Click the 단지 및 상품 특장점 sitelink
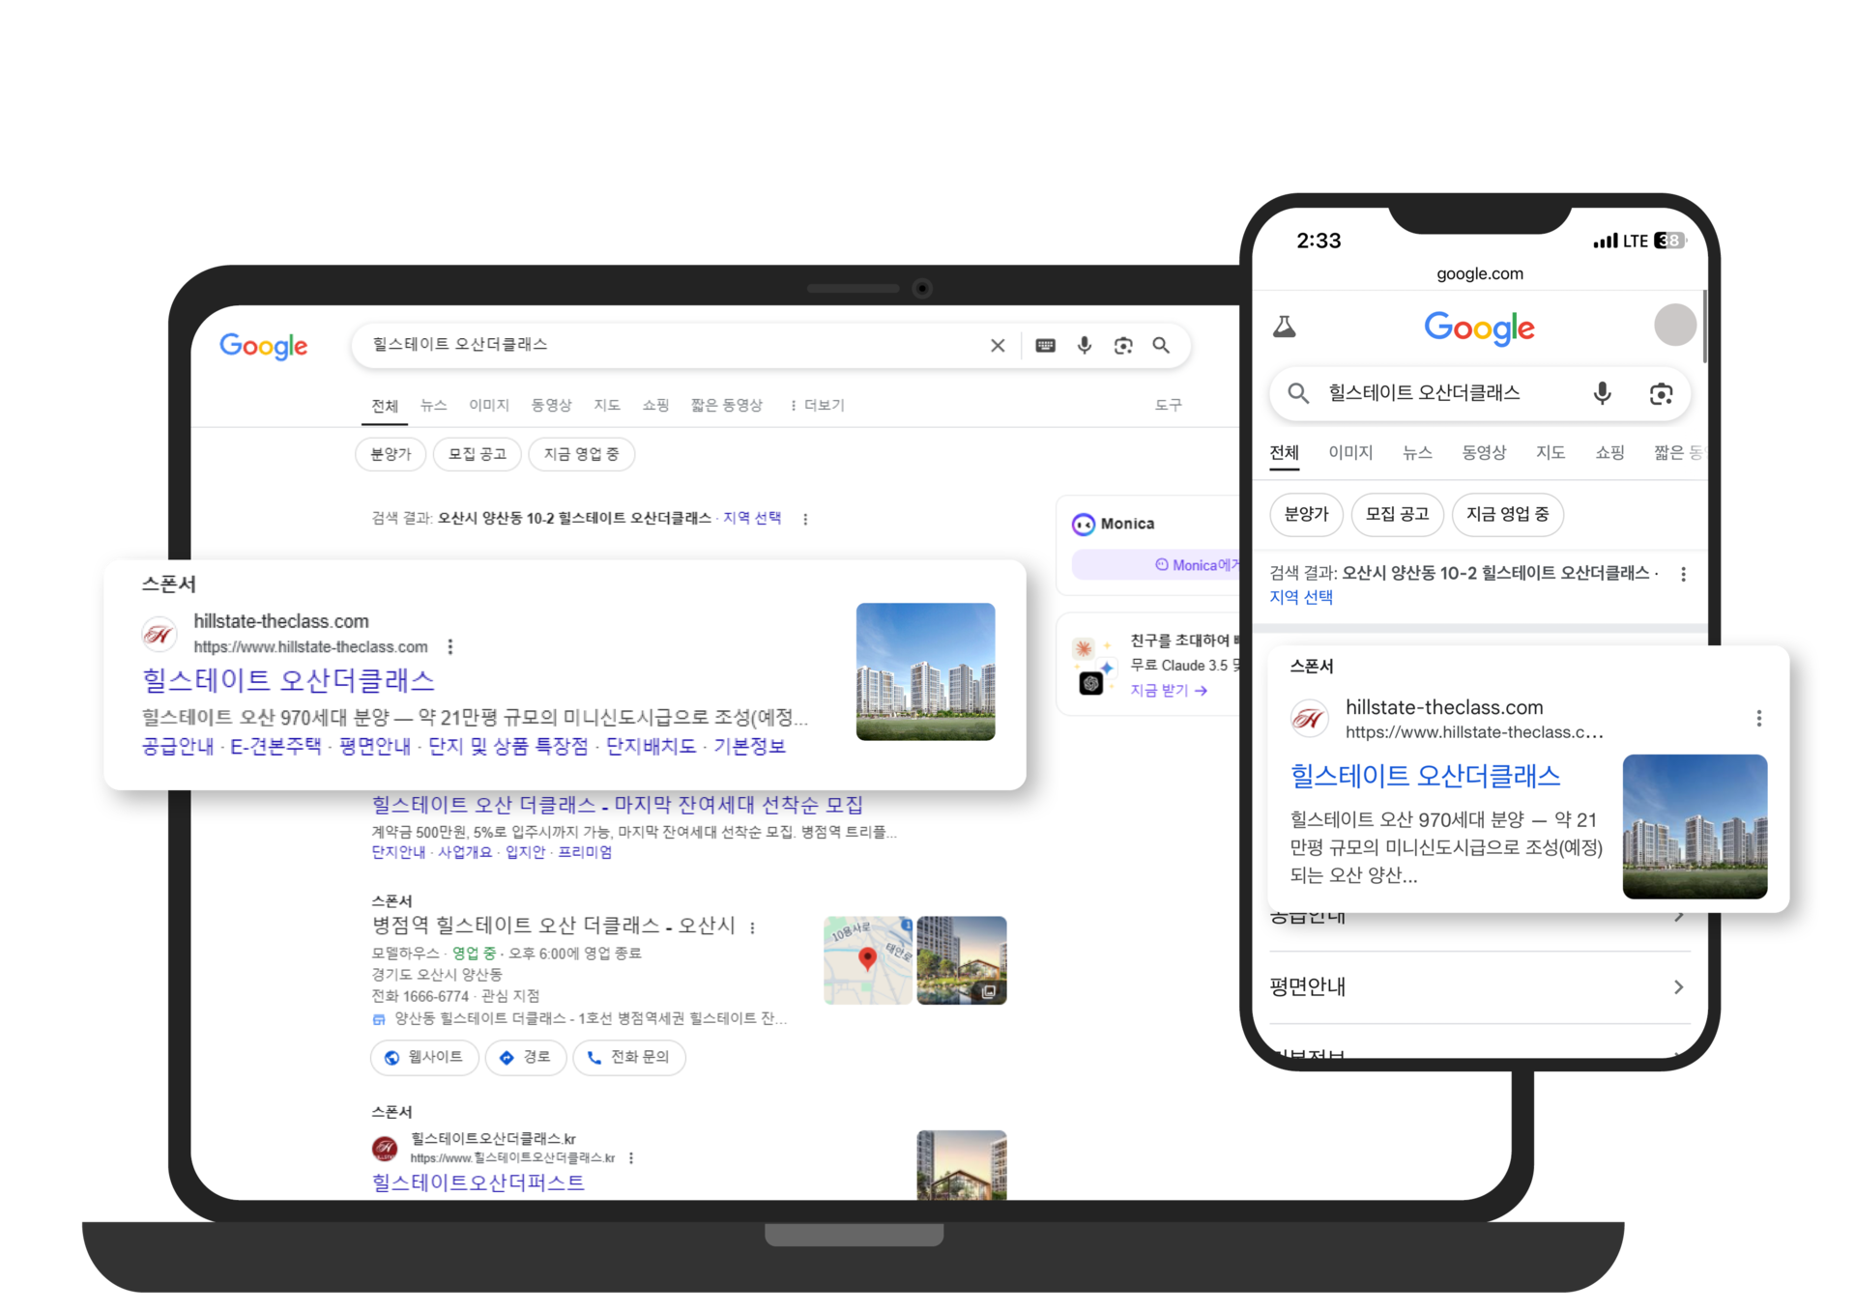The image size is (1855, 1311). [x=508, y=746]
